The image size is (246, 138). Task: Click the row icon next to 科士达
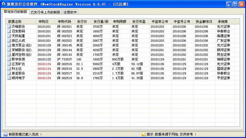9,69
